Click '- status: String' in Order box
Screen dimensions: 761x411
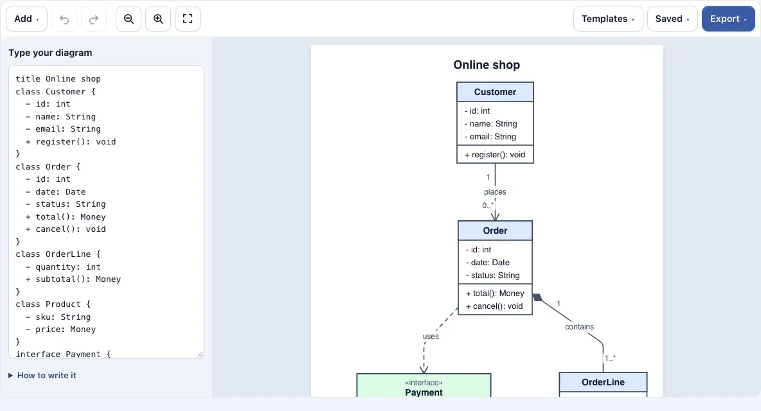[x=492, y=275]
